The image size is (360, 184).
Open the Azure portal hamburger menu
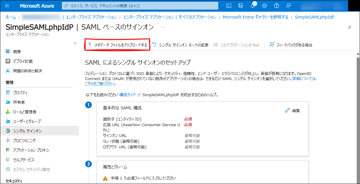pyautogui.click(x=7, y=6)
